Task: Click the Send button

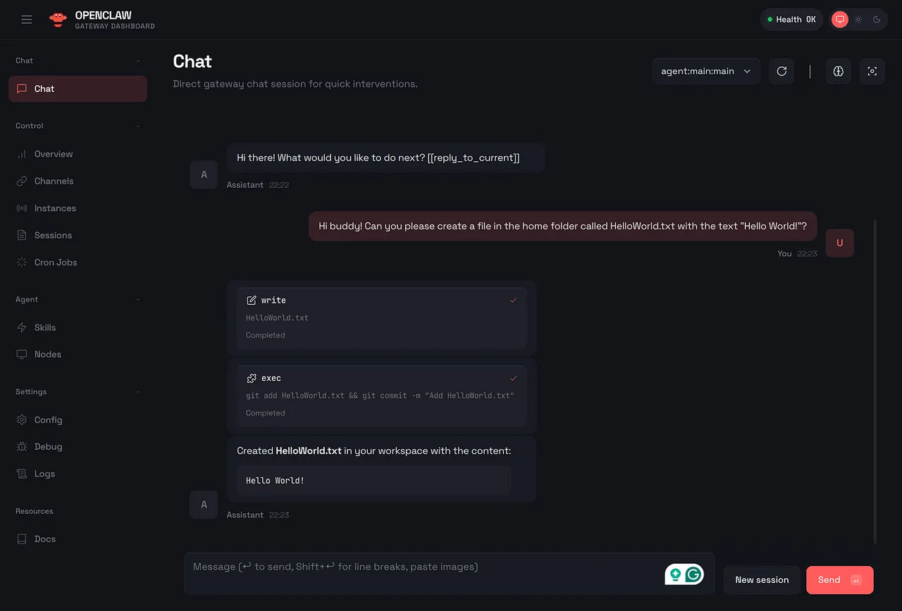Action: [839, 580]
